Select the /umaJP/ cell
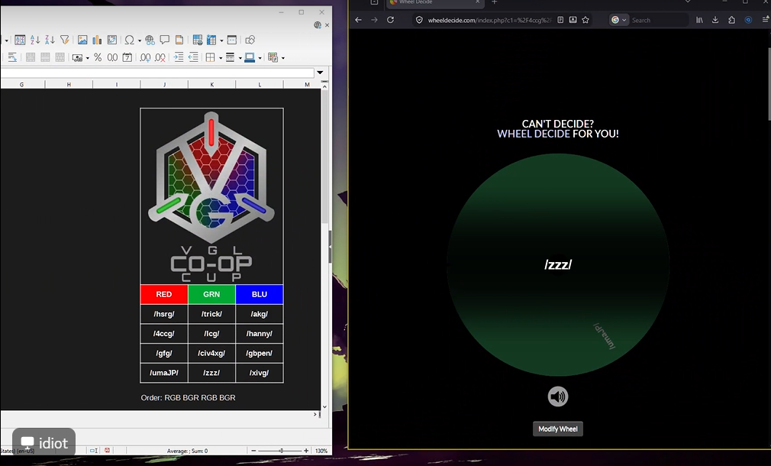 [x=163, y=373]
